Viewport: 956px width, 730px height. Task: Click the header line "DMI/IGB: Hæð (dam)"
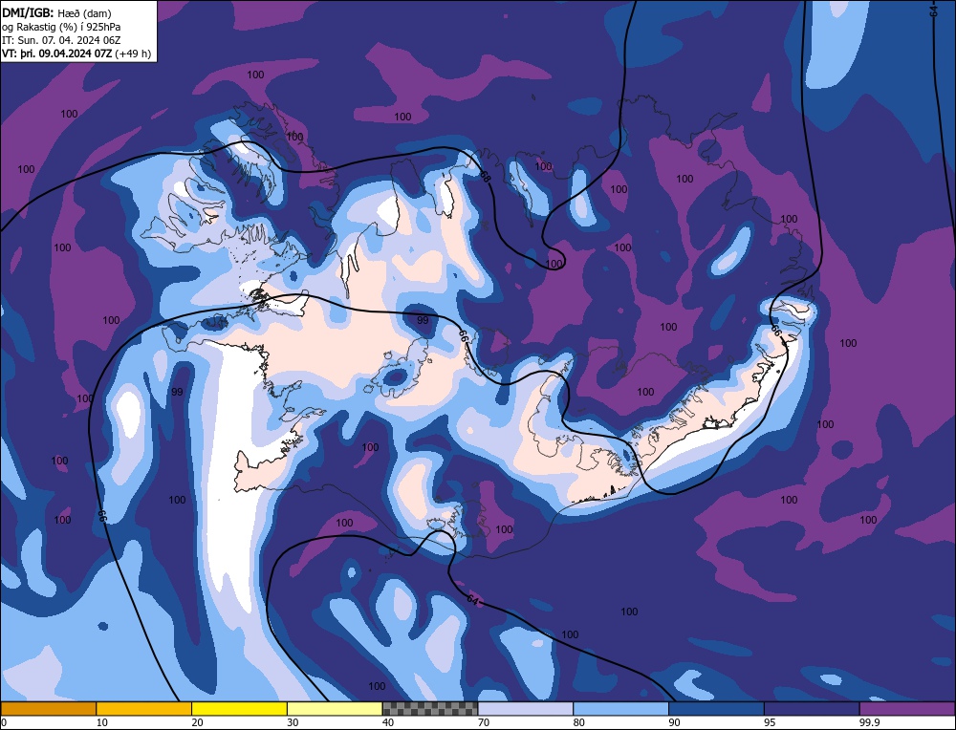pos(56,12)
